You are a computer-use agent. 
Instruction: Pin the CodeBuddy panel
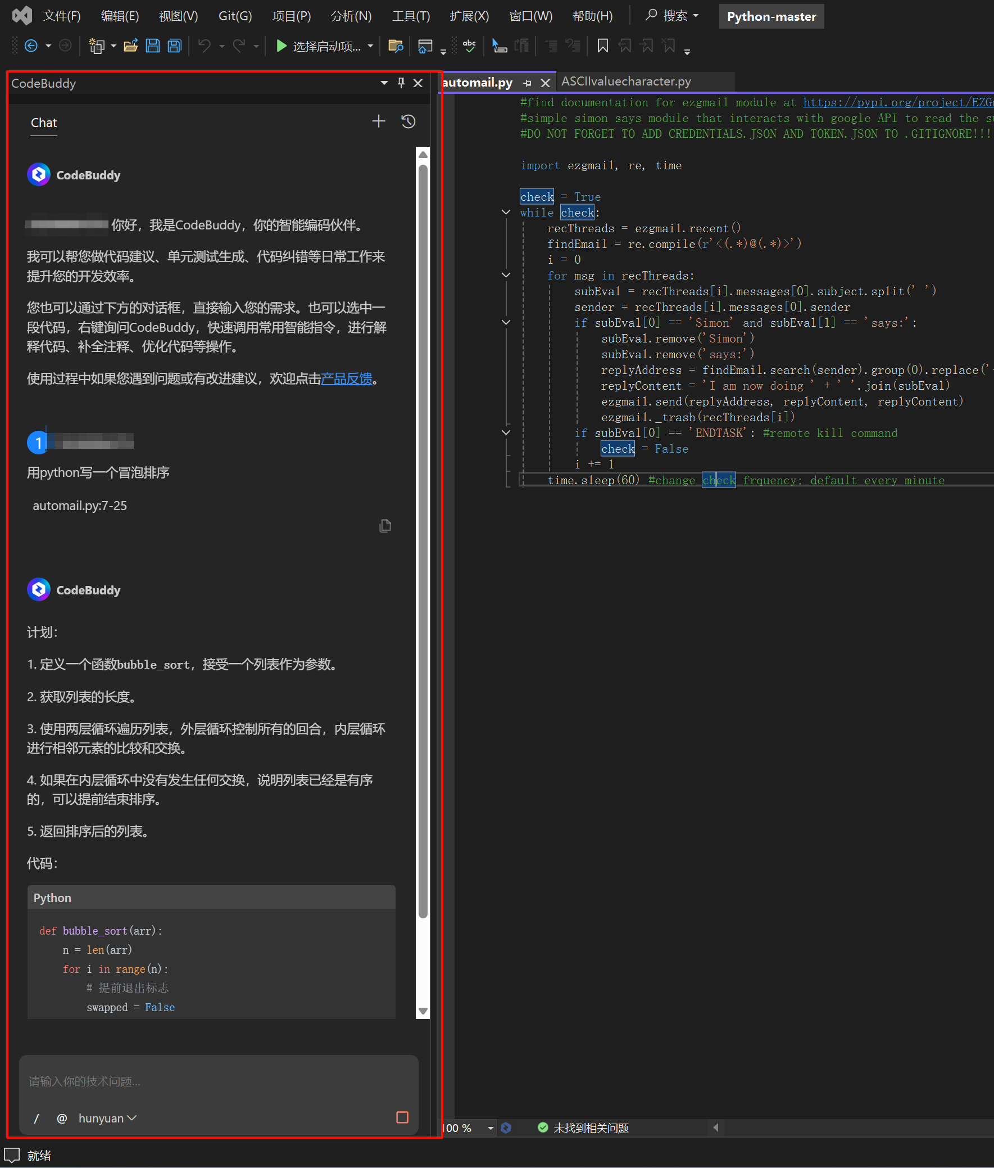point(401,83)
